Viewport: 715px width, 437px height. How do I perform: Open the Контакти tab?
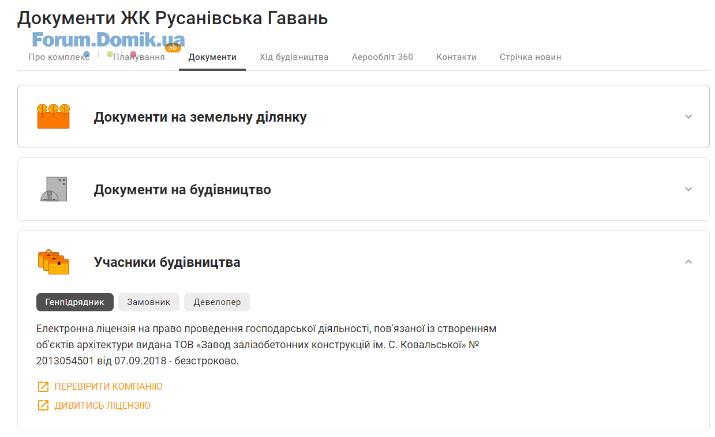(456, 57)
